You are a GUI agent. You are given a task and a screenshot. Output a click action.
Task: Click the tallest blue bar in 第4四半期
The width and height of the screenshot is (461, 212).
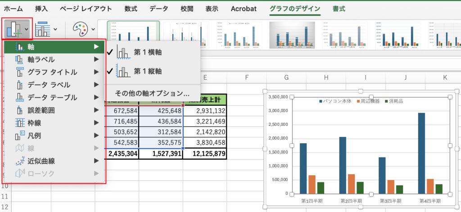[x=421, y=153]
